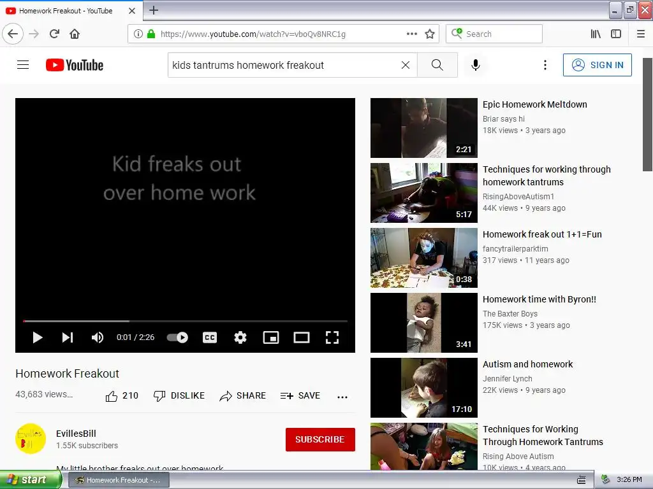The width and height of the screenshot is (653, 489).
Task: Visit the RisingAboveAutism1 channel
Action: (x=518, y=196)
